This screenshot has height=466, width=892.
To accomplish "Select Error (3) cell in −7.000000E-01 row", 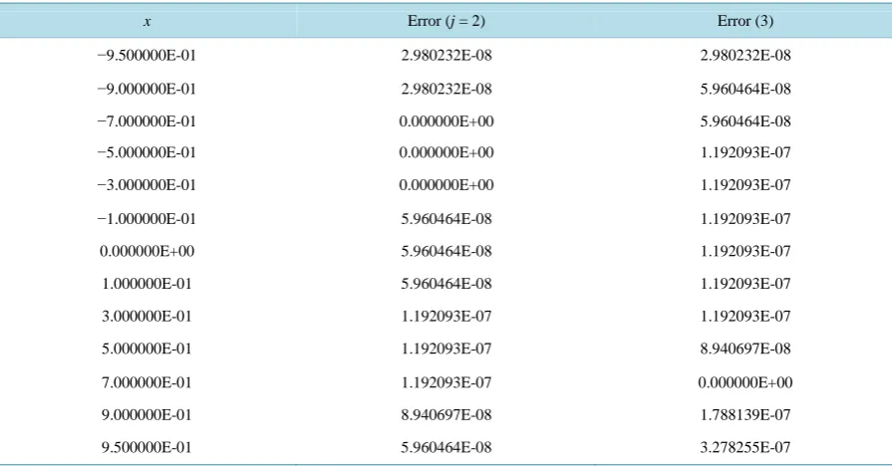I will coord(745,121).
